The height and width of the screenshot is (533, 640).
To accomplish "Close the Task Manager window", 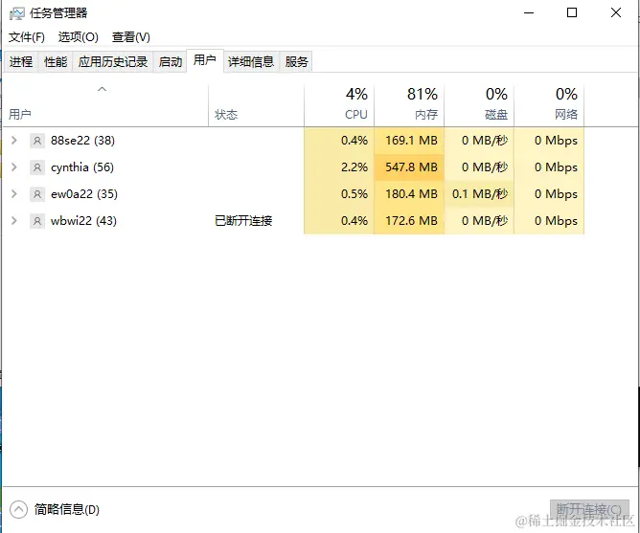I will [616, 13].
